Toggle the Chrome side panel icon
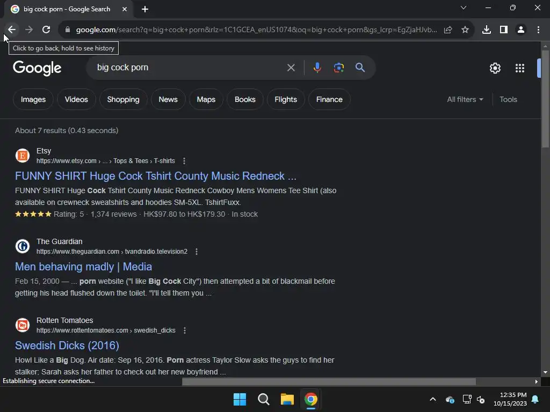The height and width of the screenshot is (412, 550). (x=504, y=30)
